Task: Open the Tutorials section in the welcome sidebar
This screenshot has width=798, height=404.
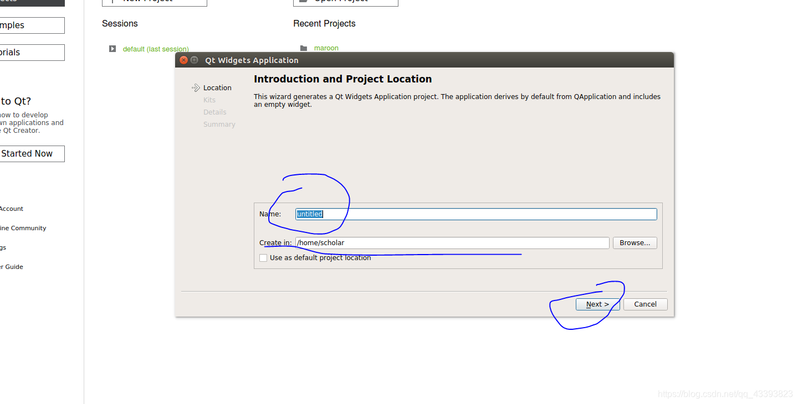Action: (x=32, y=53)
